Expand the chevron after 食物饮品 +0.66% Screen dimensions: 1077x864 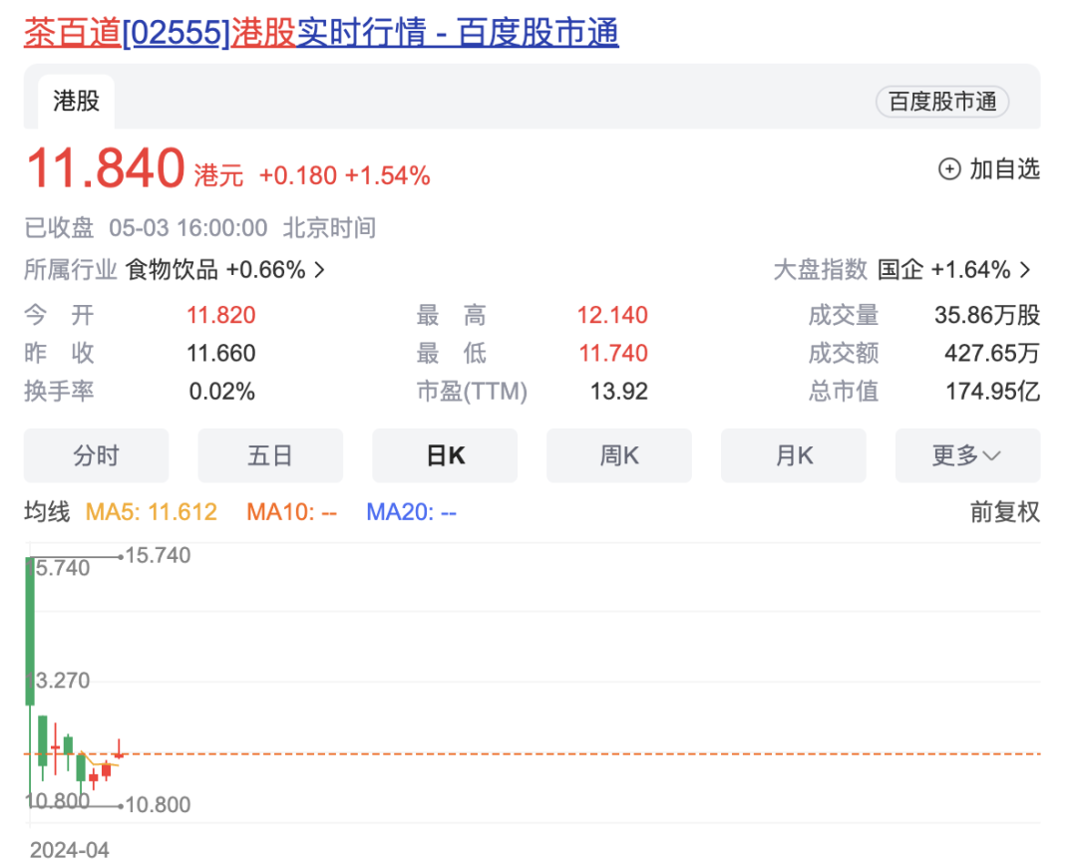(319, 270)
